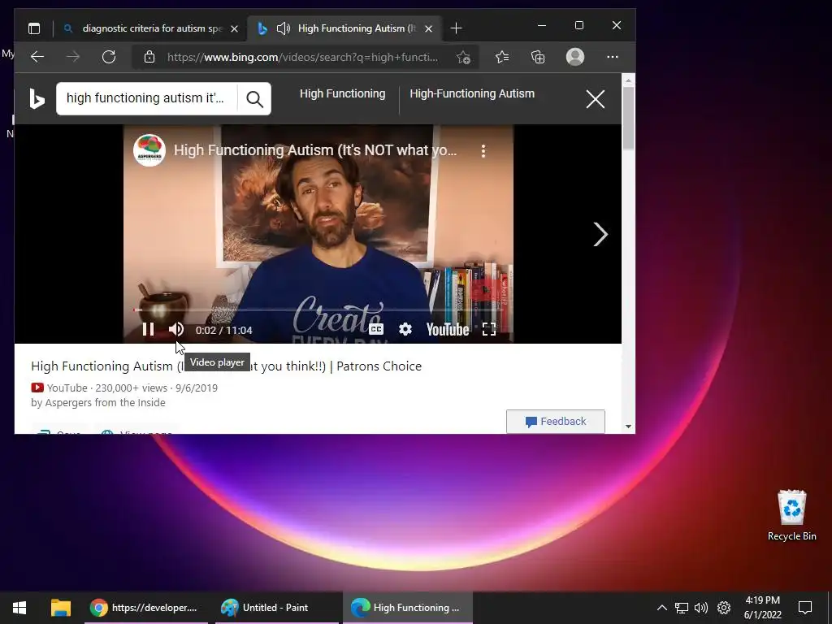Open video more options three dots
This screenshot has width=832, height=624.
click(483, 150)
